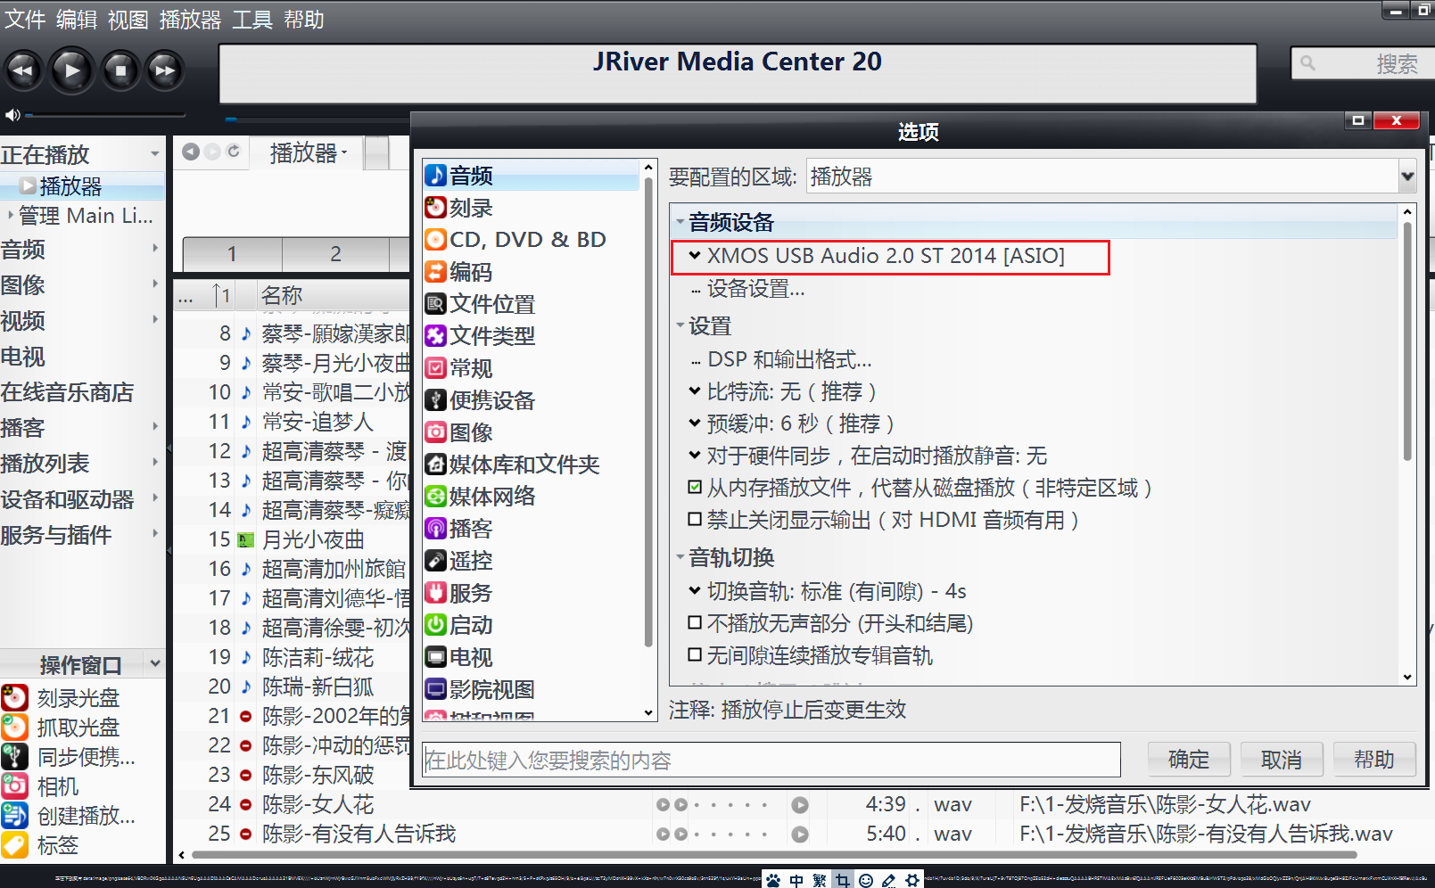1435x888 pixels.
Task: Open the 要配置的区域 dropdown
Action: coord(1408,177)
